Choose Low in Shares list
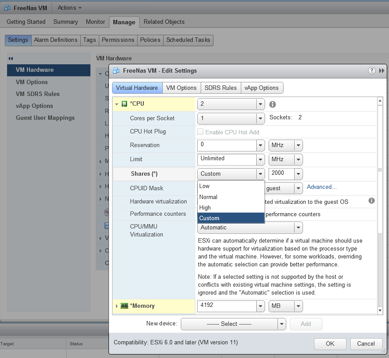This screenshot has height=358, width=389. [231, 186]
